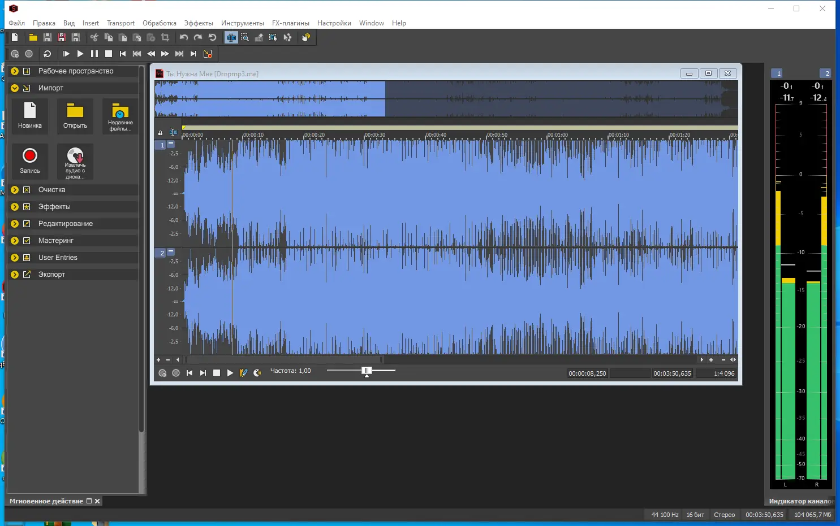Viewport: 840px width, 526px height.
Task: Open the Запись (Record) panel icon
Action: coord(30,161)
